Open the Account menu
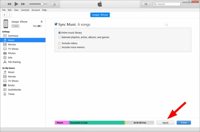 (x=36, y=10)
